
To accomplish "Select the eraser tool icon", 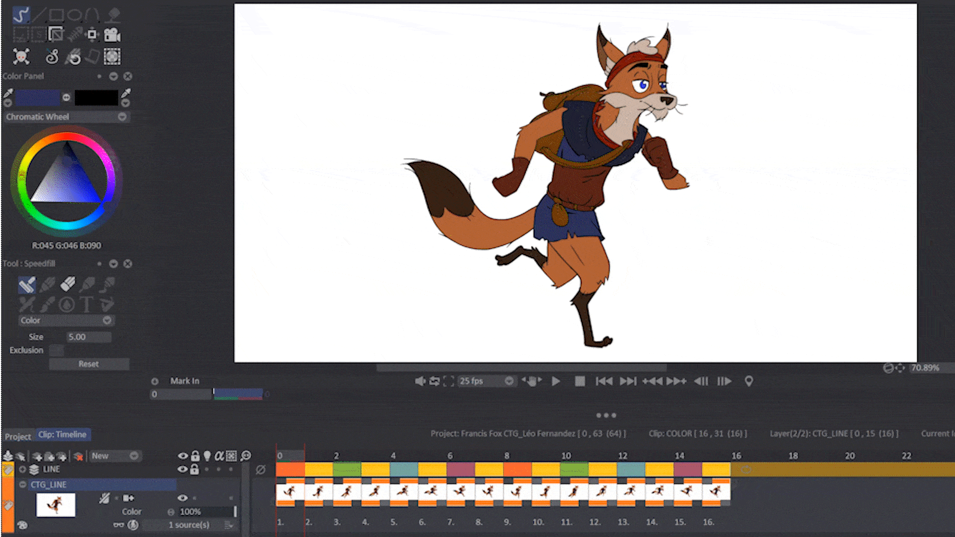I will coord(68,284).
